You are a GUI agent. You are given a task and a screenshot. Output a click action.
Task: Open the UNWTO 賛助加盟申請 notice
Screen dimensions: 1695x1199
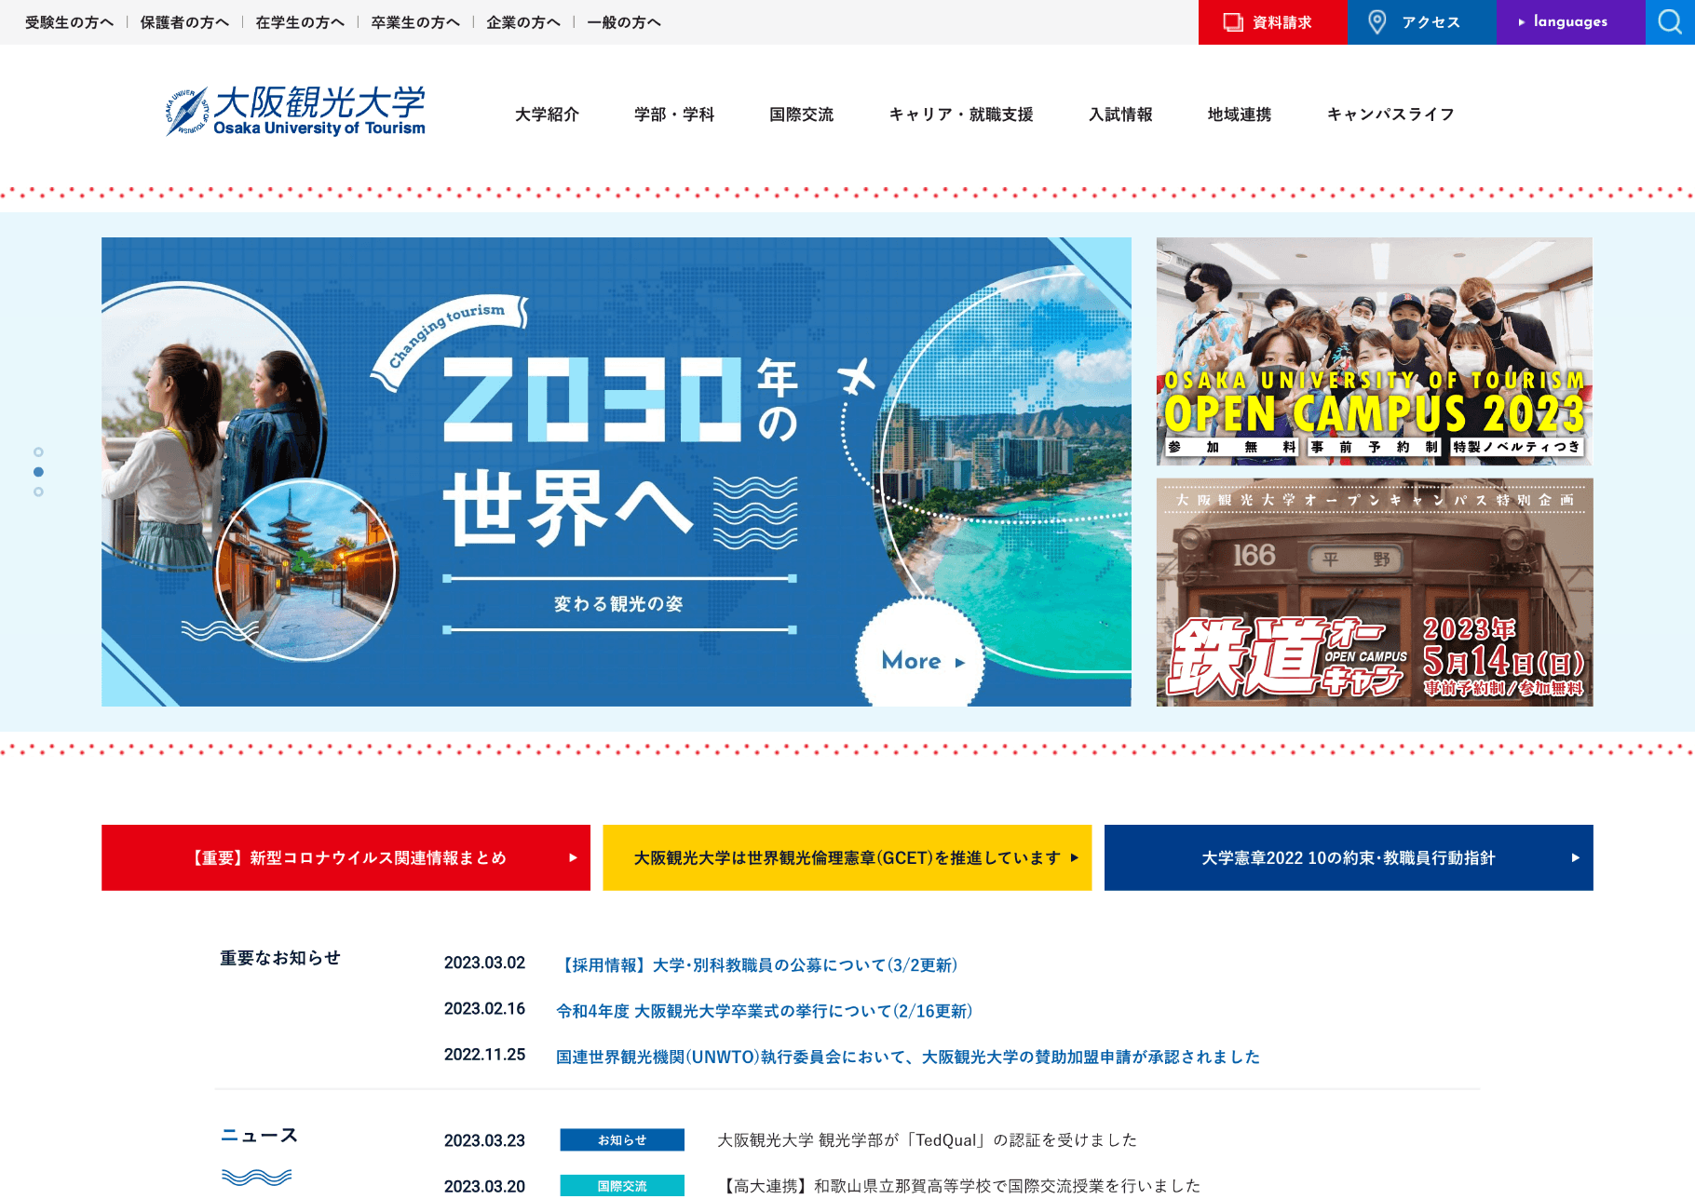click(x=907, y=1057)
